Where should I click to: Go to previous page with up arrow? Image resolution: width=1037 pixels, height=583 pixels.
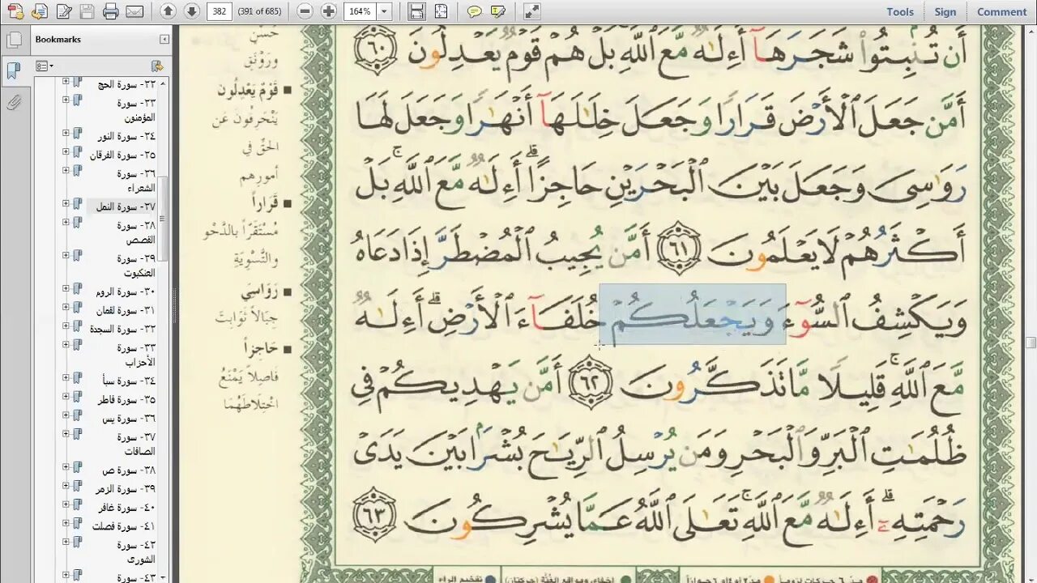pyautogui.click(x=168, y=11)
